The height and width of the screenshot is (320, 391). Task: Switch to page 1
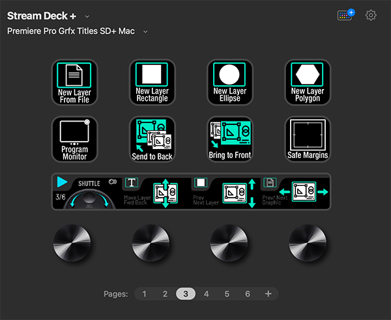pyautogui.click(x=144, y=294)
